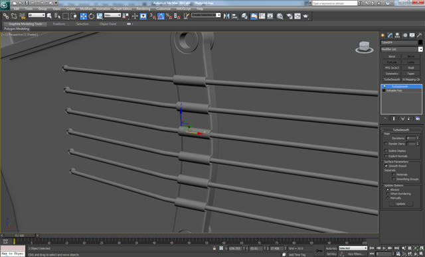This screenshot has width=425, height=257.
Task: Open the key mode Selected dropdown
Action: [353, 248]
